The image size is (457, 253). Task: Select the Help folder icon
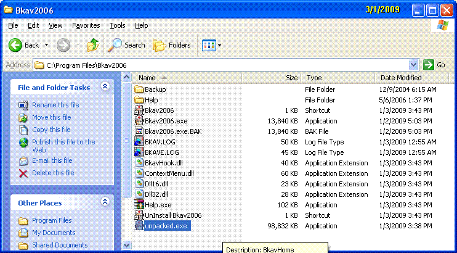(139, 100)
